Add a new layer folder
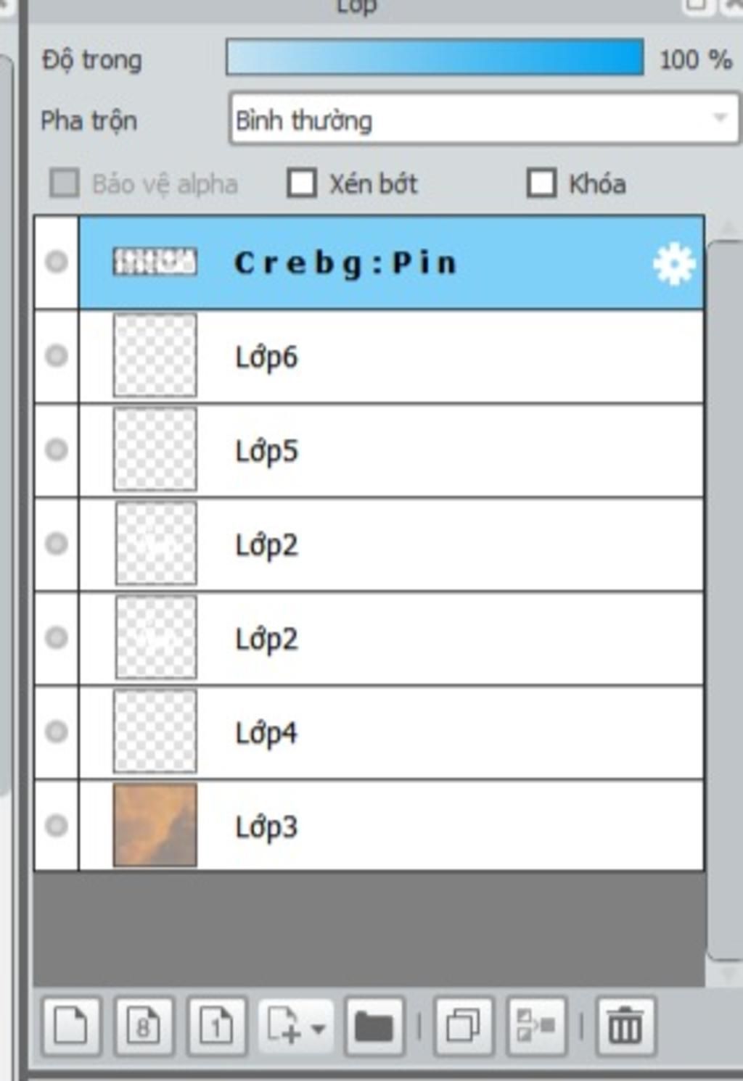 click(374, 1026)
